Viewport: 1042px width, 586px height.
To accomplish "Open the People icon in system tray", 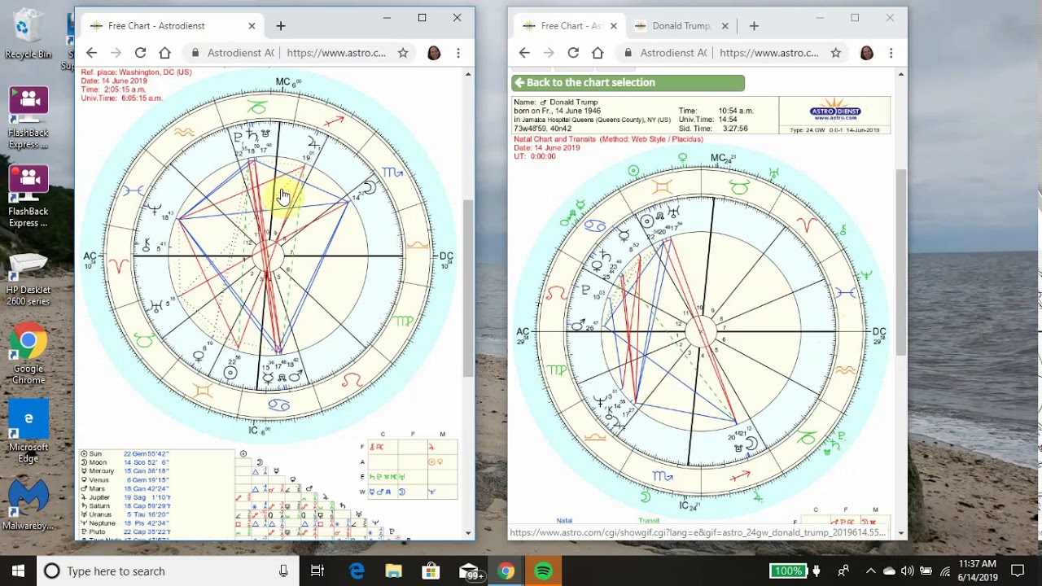I will click(843, 571).
